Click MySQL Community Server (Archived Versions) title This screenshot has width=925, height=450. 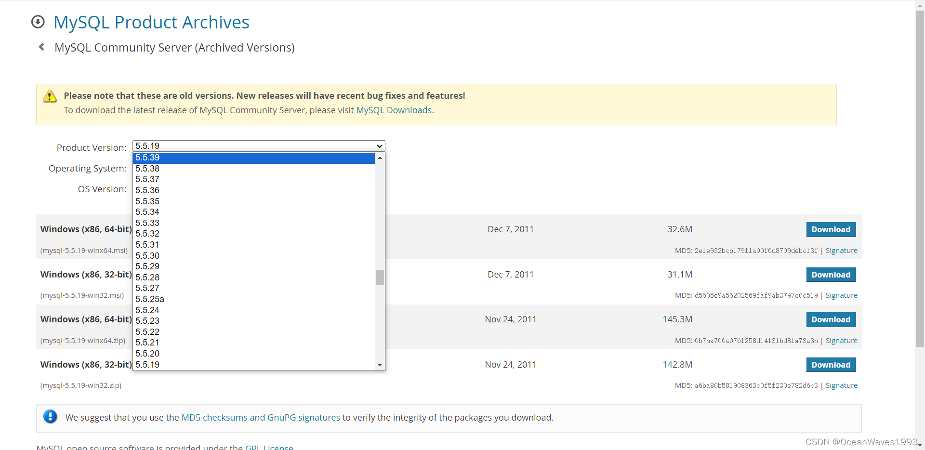pyautogui.click(x=174, y=48)
